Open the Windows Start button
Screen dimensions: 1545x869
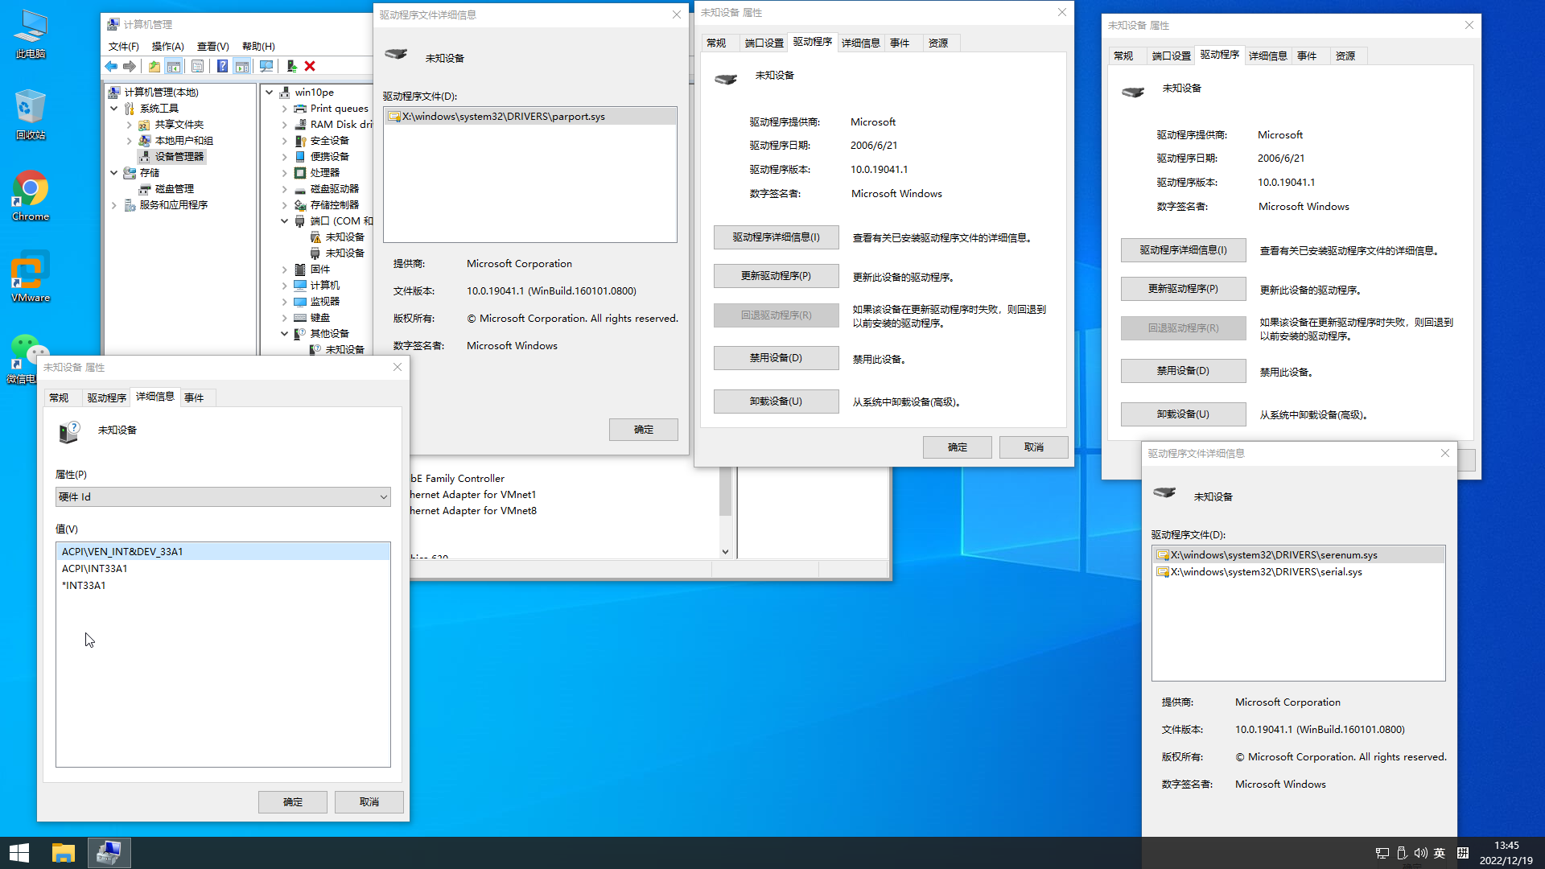(19, 853)
